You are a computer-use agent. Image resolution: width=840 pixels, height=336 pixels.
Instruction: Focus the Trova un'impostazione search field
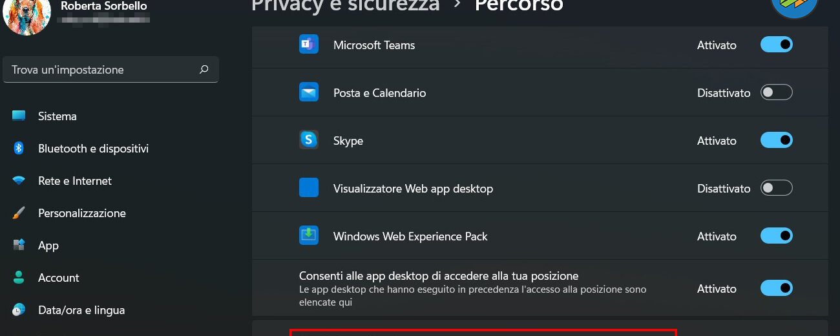[x=103, y=70]
